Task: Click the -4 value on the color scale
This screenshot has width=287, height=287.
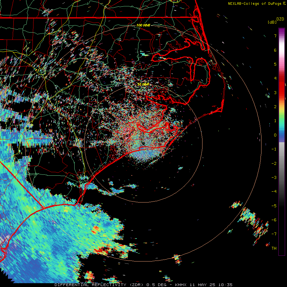Action: (274, 192)
